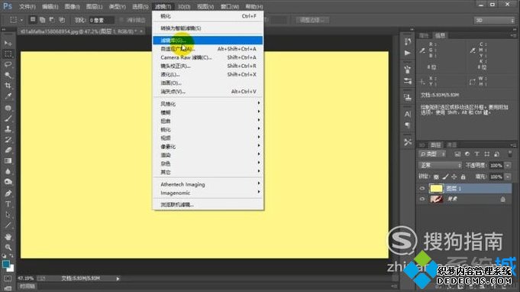Open the layer filter type dropdown

432,154
